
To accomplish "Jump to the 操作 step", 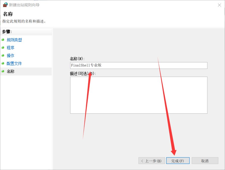I will pyautogui.click(x=10, y=55).
